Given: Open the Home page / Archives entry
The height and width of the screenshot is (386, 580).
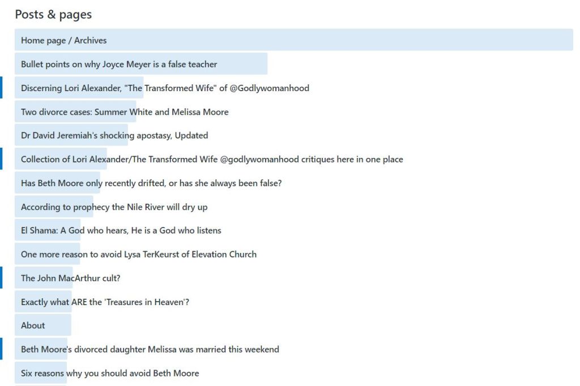Looking at the screenshot, I should 64,40.
